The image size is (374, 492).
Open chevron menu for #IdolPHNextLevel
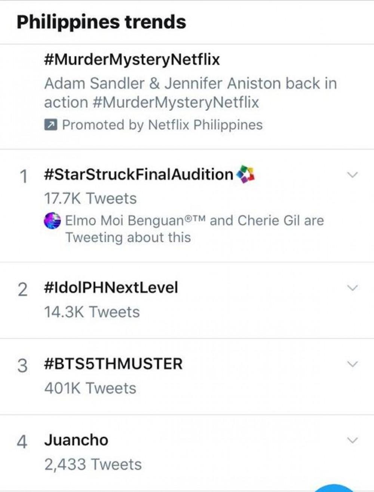[x=352, y=287]
